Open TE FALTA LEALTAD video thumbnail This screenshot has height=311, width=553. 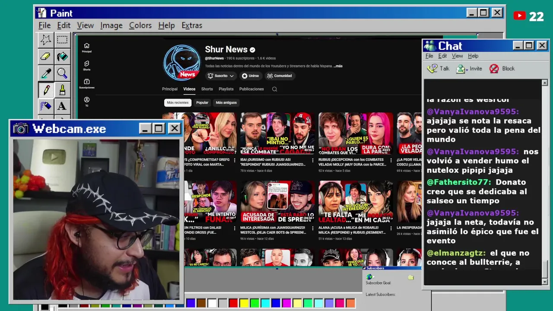(x=356, y=201)
